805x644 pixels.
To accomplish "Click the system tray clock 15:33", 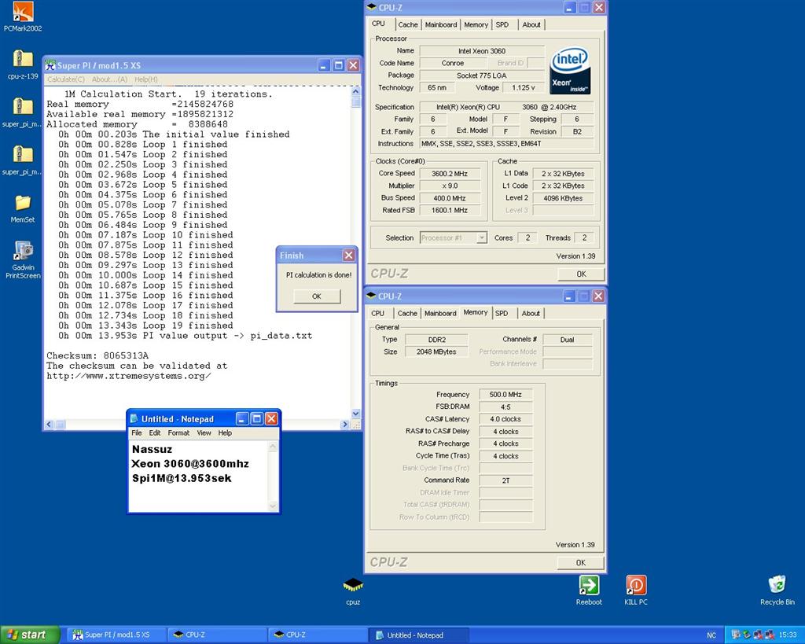I will [788, 635].
